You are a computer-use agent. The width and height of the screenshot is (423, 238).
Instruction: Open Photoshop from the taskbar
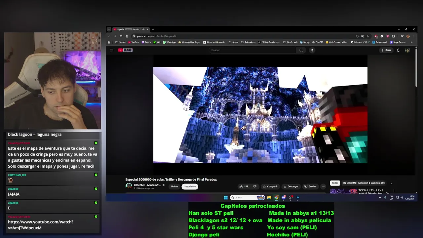coord(298,198)
